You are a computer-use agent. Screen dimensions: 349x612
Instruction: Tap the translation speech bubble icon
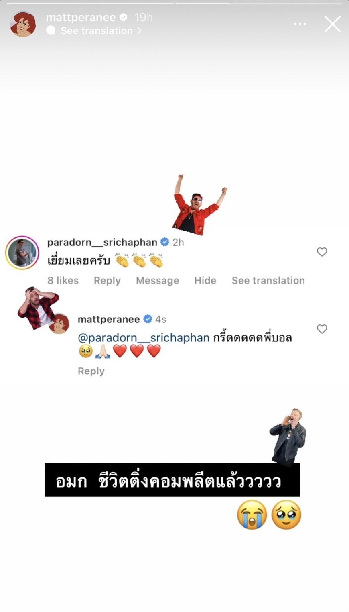pyautogui.click(x=51, y=31)
